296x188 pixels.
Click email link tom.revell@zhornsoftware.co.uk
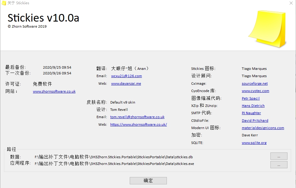point(137,117)
